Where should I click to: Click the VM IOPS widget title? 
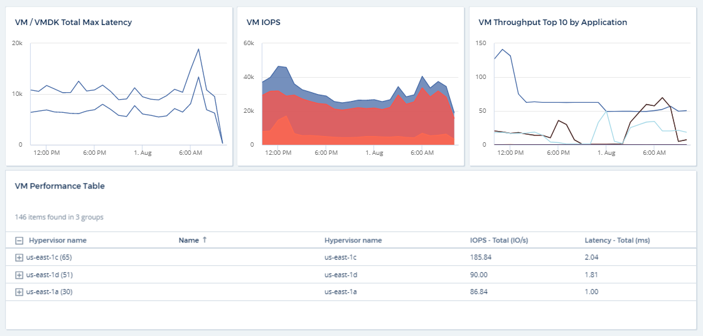tap(264, 23)
